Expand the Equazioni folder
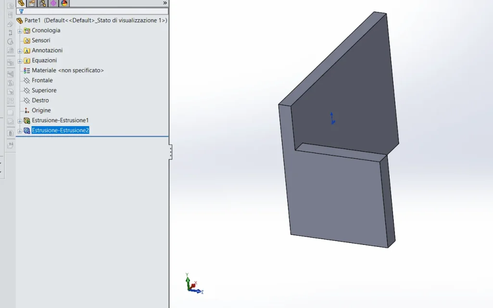 pyautogui.click(x=20, y=61)
